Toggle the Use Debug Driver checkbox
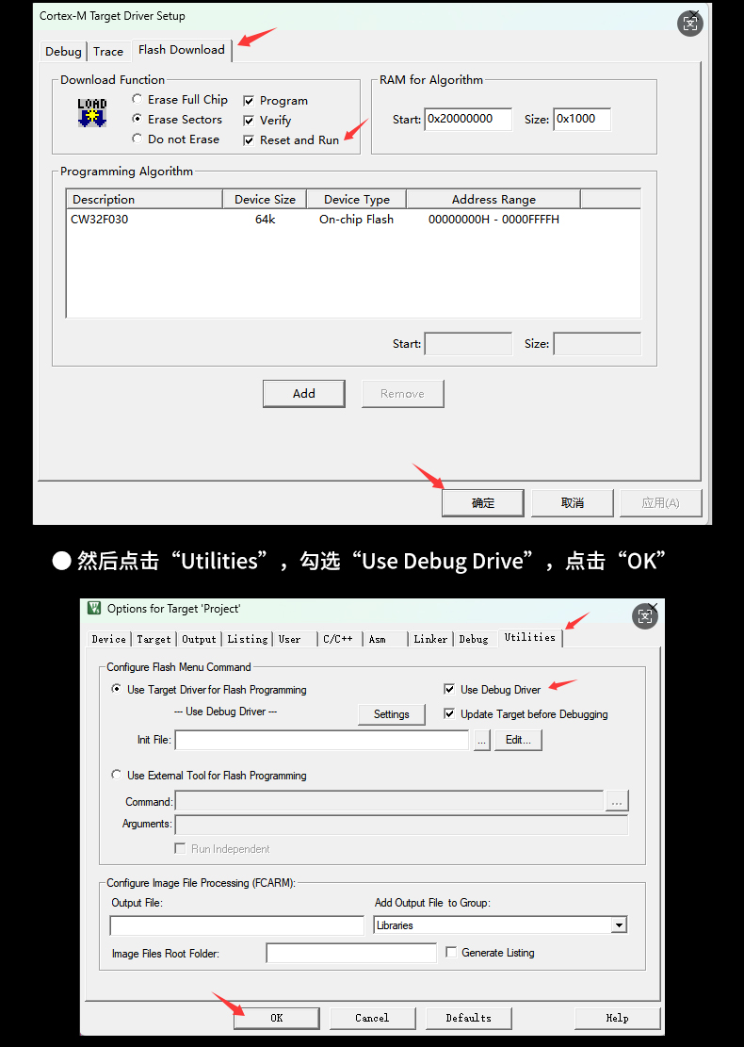The image size is (744, 1047). point(449,690)
